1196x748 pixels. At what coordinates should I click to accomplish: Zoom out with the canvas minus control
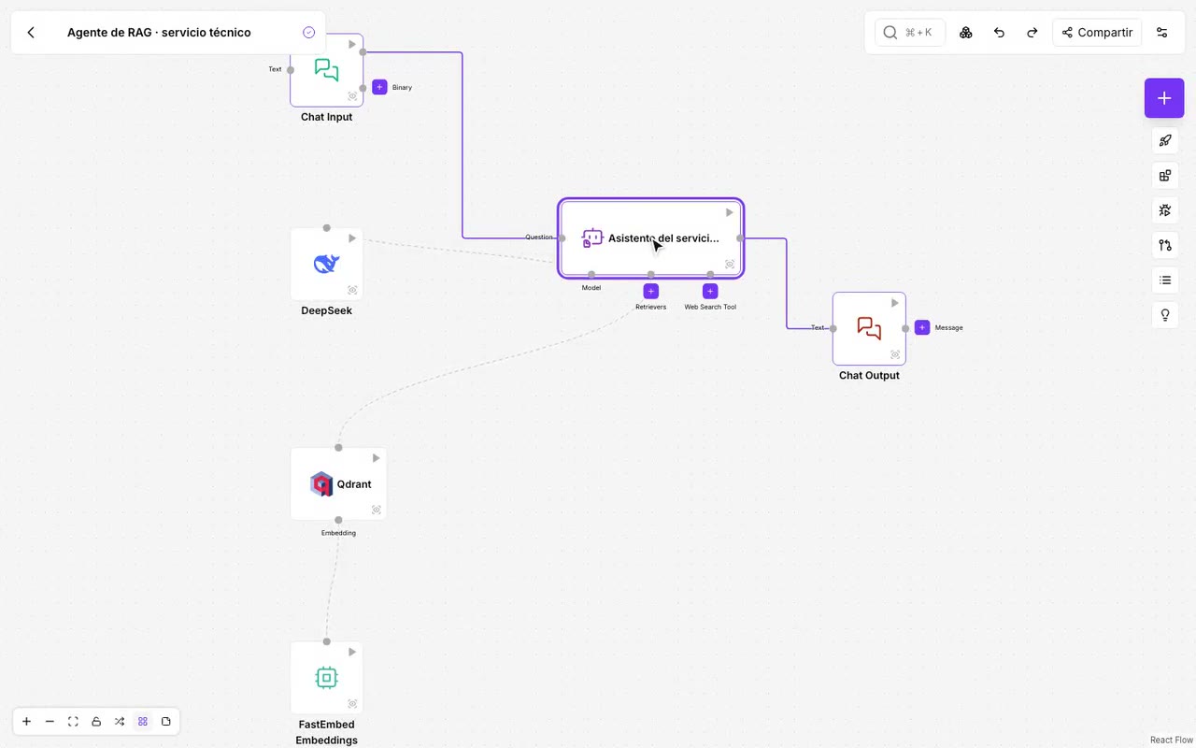[50, 722]
